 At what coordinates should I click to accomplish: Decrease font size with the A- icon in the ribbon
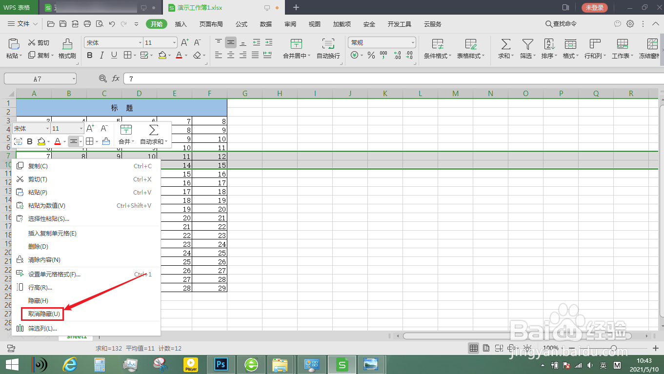198,43
